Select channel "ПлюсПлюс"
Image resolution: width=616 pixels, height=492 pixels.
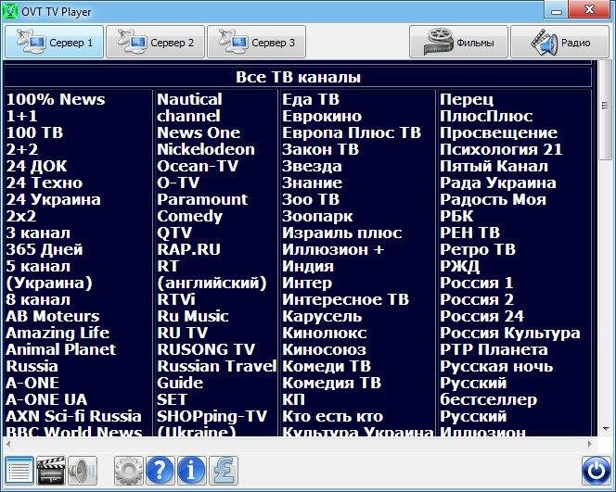click(x=486, y=116)
